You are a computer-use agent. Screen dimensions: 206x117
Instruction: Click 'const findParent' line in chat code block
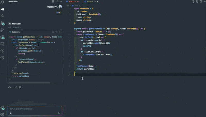(33, 43)
